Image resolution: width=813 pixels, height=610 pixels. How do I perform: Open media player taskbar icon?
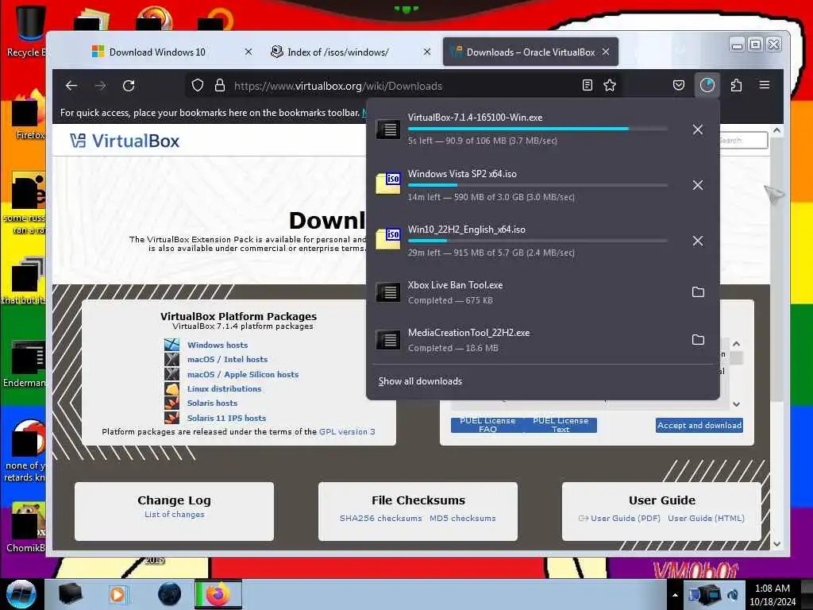click(118, 594)
